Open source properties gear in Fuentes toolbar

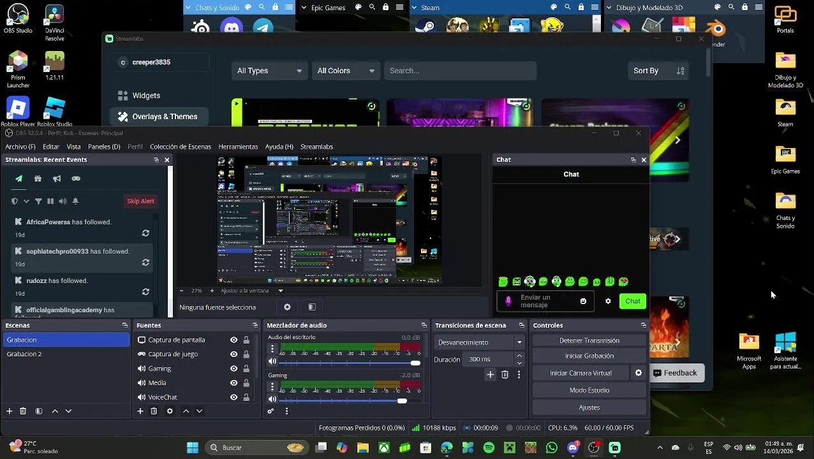[170, 411]
